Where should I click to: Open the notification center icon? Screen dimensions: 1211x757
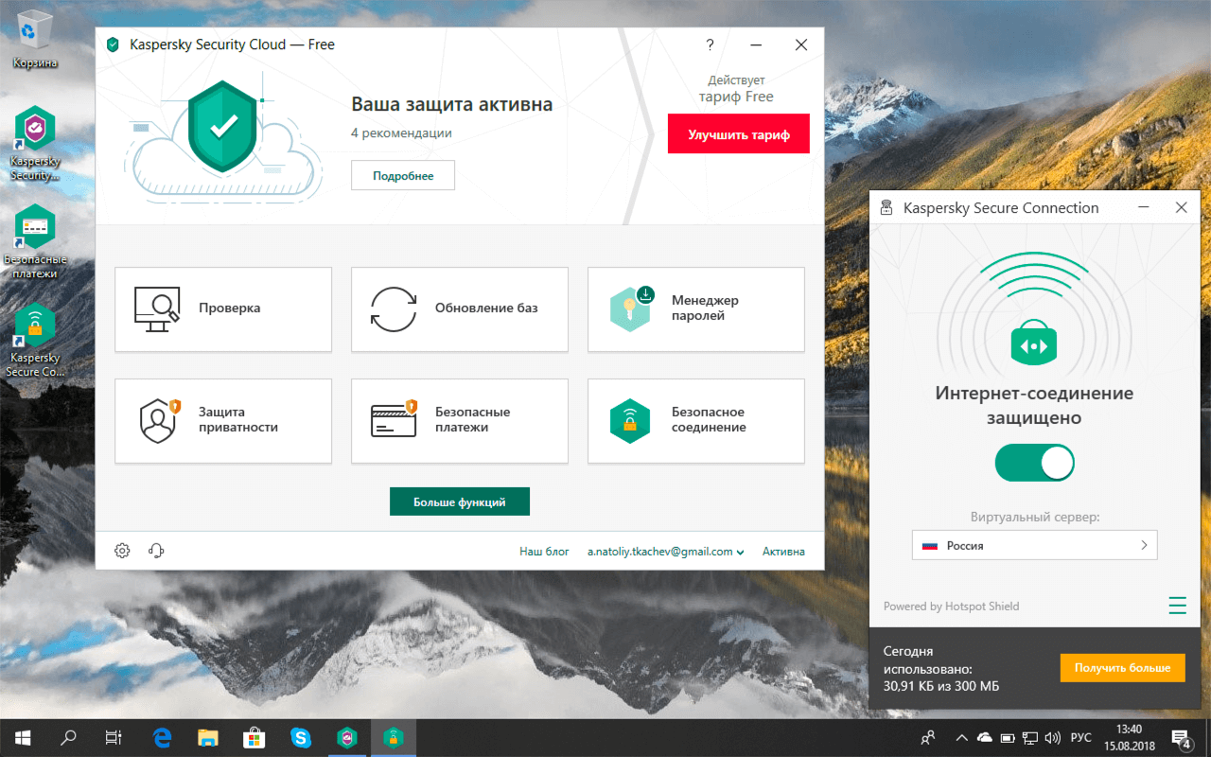(1182, 738)
